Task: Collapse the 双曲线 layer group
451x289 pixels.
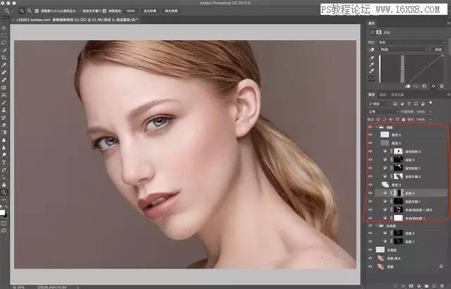Action: (376, 226)
